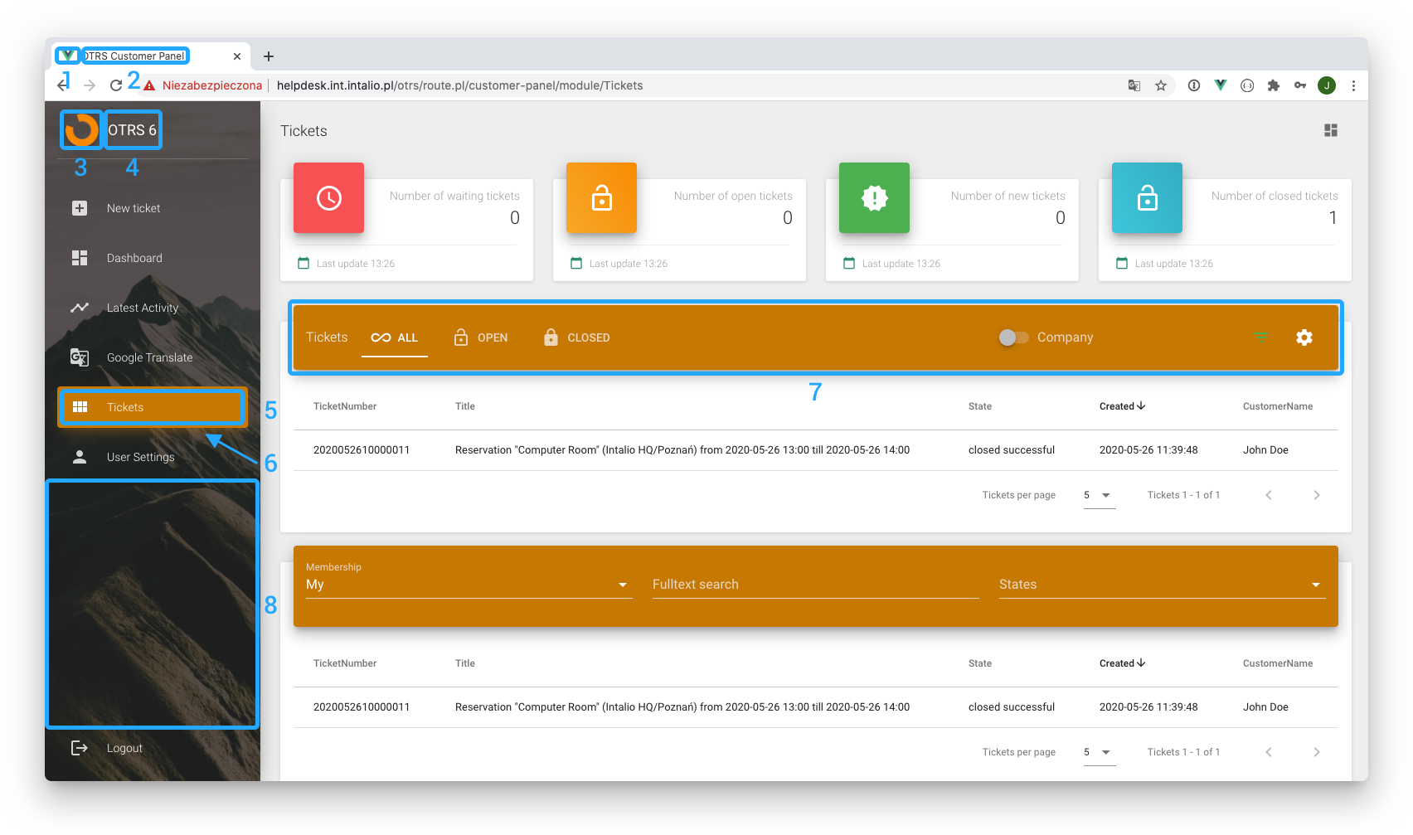Click the translate page icon in the address bar
Viewport: 1413px width, 835px height.
point(1134,85)
